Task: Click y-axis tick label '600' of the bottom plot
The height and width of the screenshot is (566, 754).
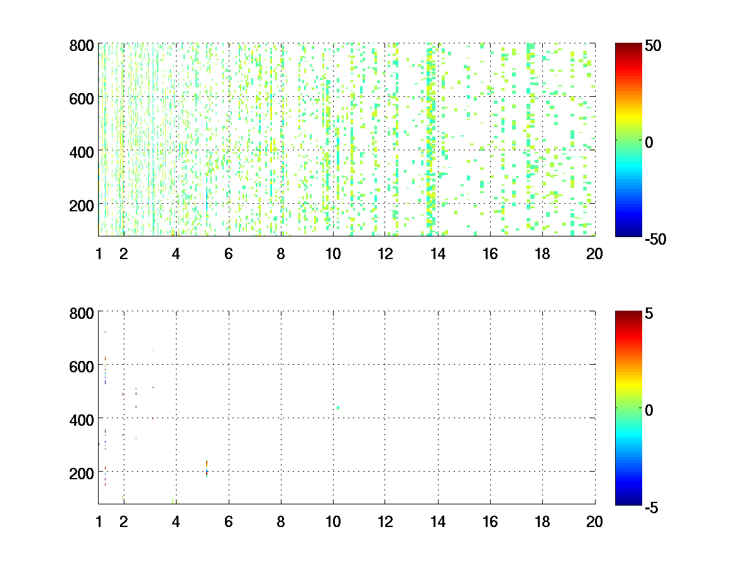Action: [x=82, y=365]
